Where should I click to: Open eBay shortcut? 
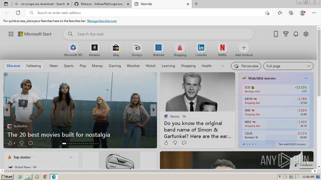[x=116, y=50]
